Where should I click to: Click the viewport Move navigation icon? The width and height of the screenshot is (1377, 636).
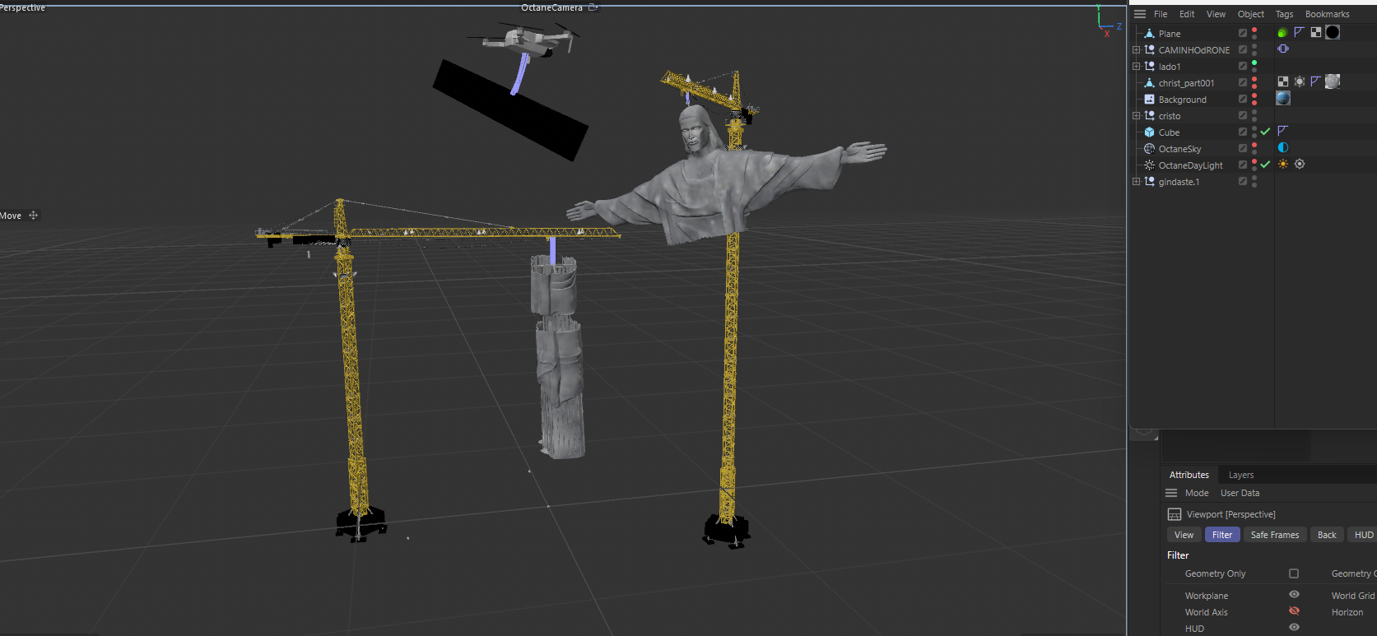(34, 216)
